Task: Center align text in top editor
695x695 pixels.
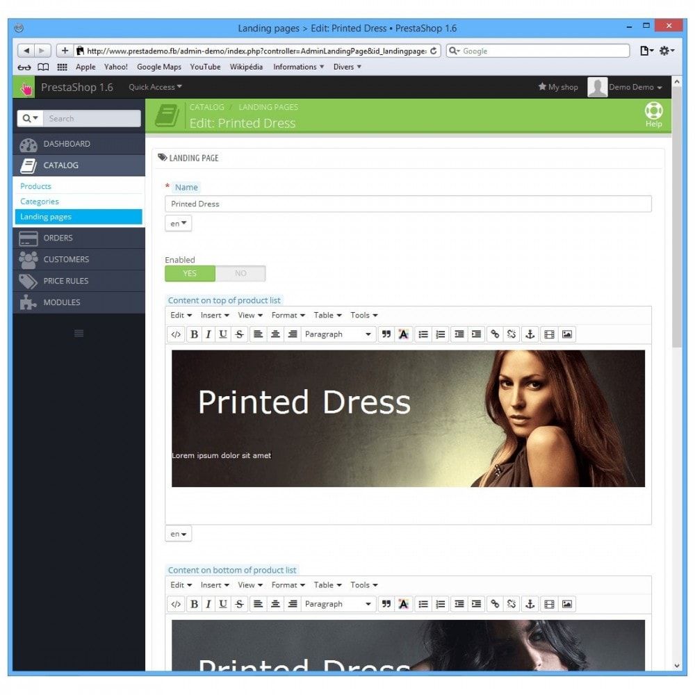Action: [x=275, y=334]
